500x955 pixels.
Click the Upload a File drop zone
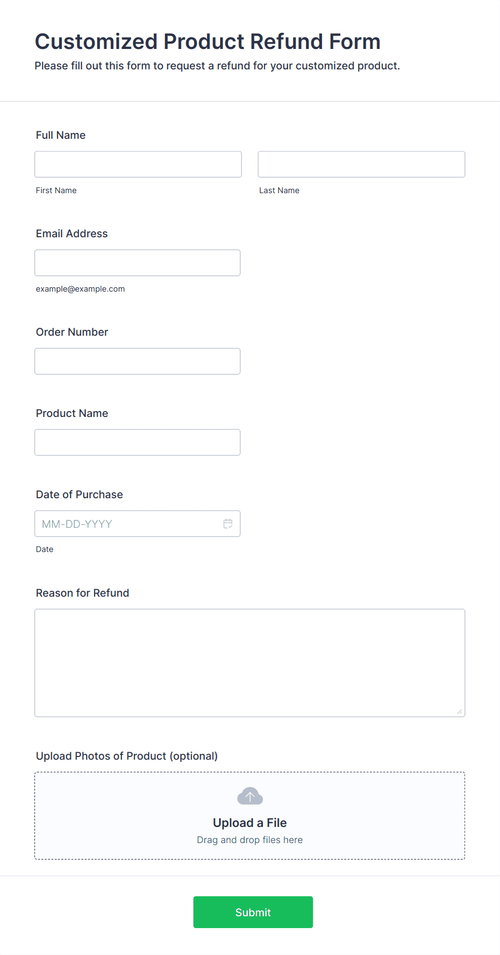pos(250,816)
